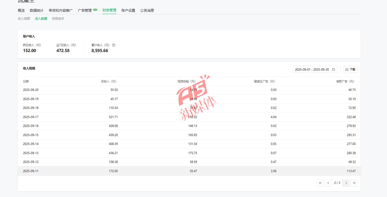Open the 带货和内容推广 tab

[x=61, y=11]
